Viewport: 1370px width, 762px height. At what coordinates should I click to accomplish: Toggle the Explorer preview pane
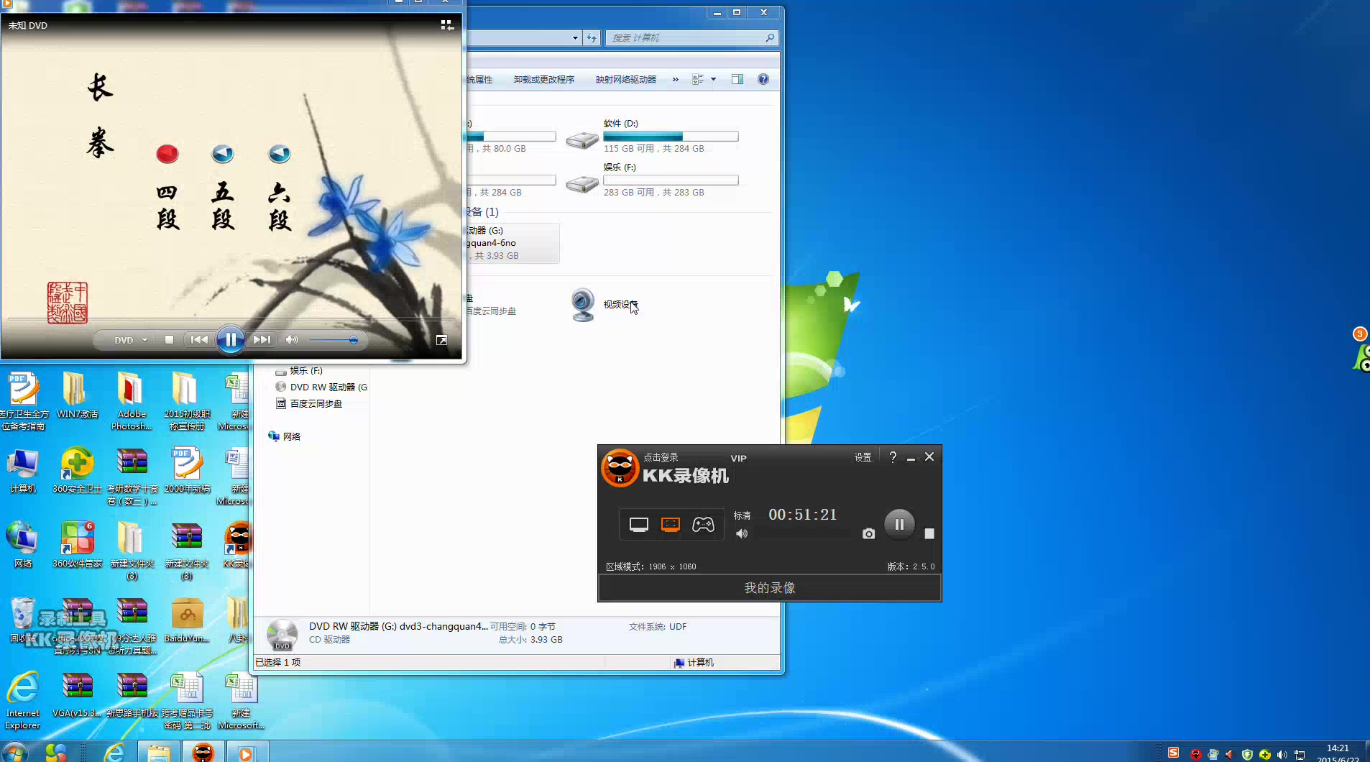(737, 80)
